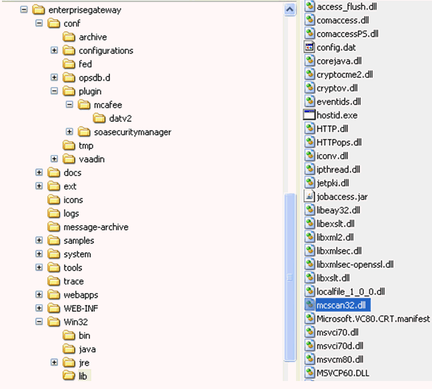Expand the tools folder node
This screenshot has width=432, height=389.
pos(39,267)
